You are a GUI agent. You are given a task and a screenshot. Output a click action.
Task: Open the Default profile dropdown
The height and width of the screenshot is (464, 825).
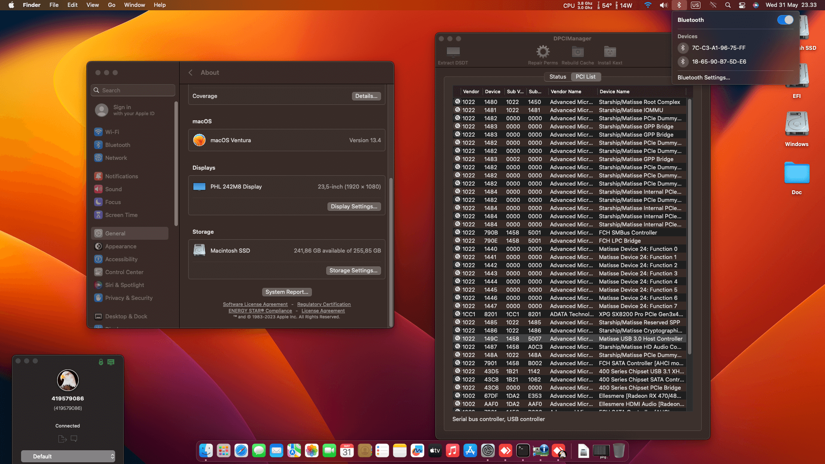tap(68, 456)
